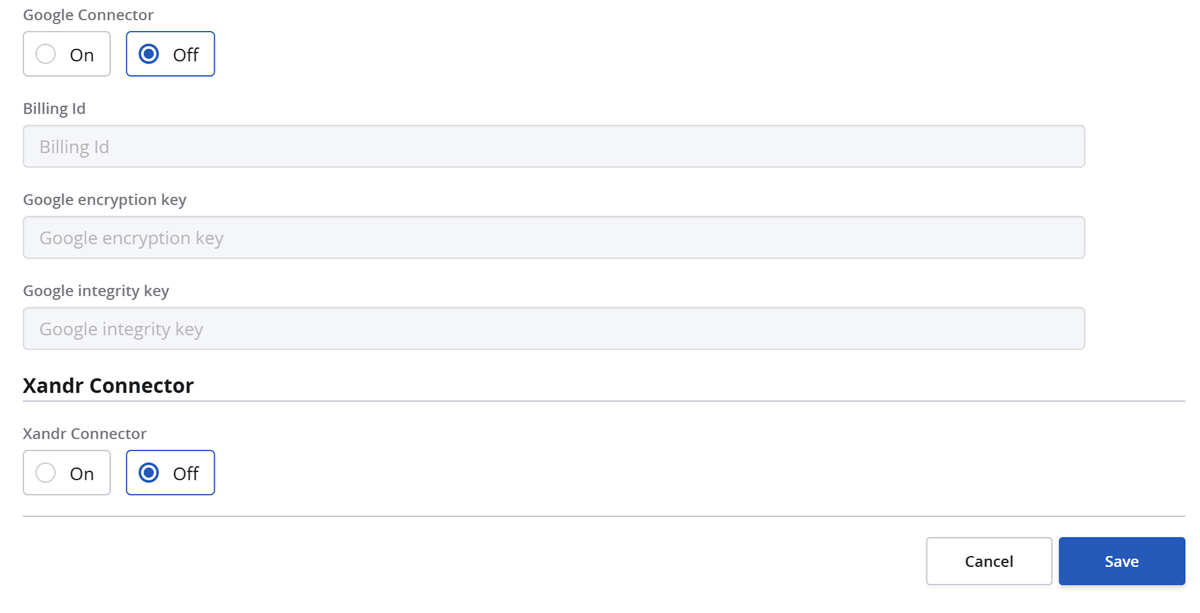The width and height of the screenshot is (1200, 613).
Task: Save the connector settings
Action: click(x=1121, y=560)
